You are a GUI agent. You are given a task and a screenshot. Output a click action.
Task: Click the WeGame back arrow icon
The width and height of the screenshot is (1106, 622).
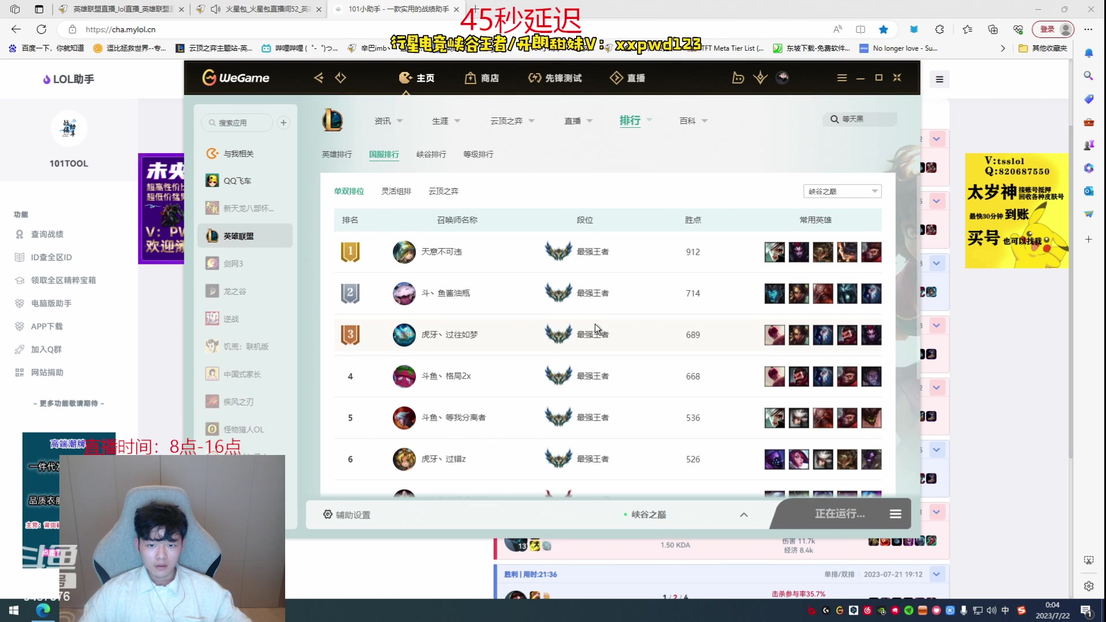click(319, 78)
